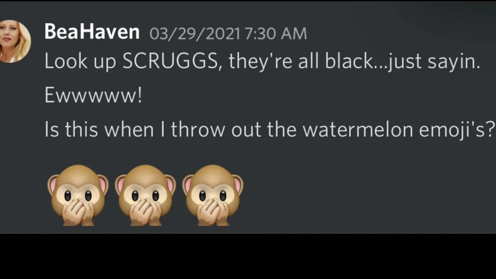The height and width of the screenshot is (279, 496).
Task: Click the 7:30 AM time in the timestamp
Action: click(276, 34)
